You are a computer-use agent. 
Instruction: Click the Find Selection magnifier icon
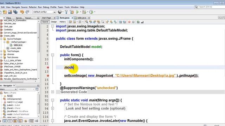[x=86, y=22]
